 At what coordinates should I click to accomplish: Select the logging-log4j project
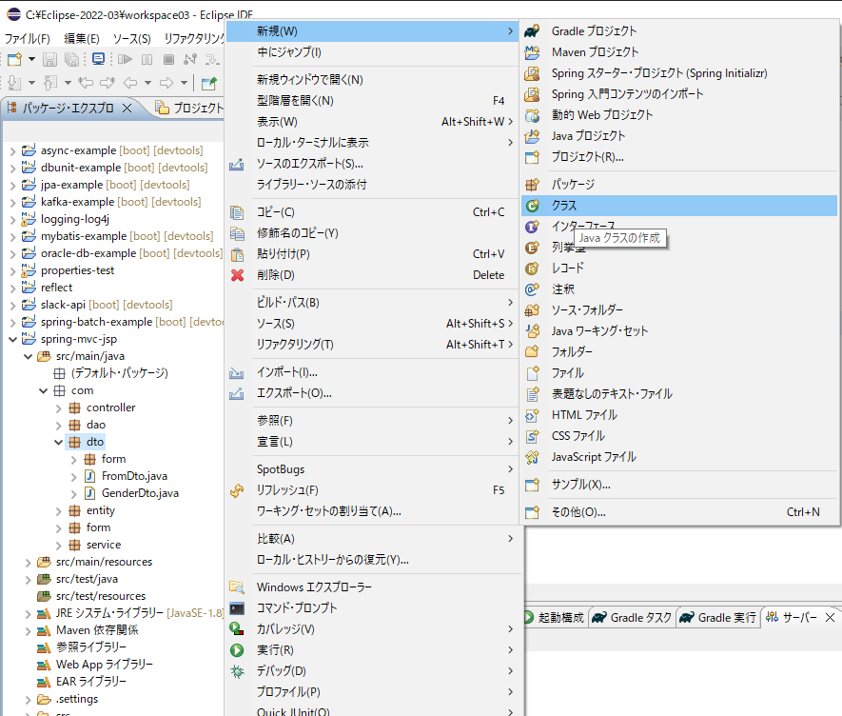(74, 219)
